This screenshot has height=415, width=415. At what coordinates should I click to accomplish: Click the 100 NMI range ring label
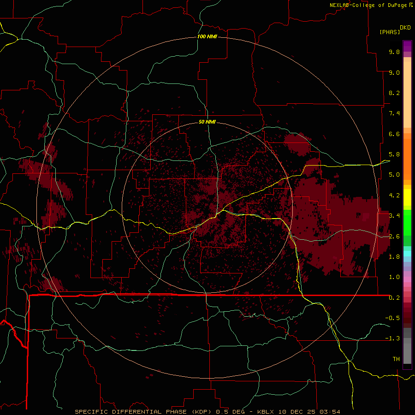[x=207, y=36]
